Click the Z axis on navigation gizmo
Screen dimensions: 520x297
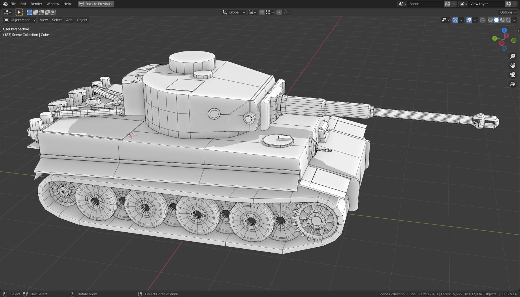coord(504,30)
